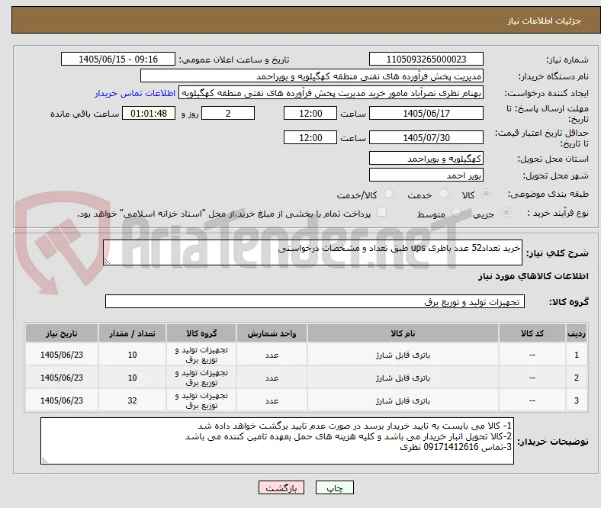Open اطلاعات تماس خریدار contact link
601x508 pixels.
[135, 93]
